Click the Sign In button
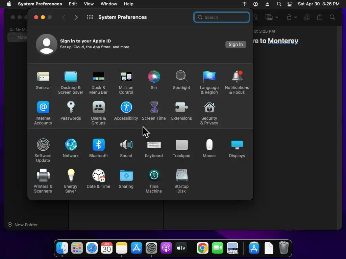Screen dimensions: 346x259 coord(236,44)
